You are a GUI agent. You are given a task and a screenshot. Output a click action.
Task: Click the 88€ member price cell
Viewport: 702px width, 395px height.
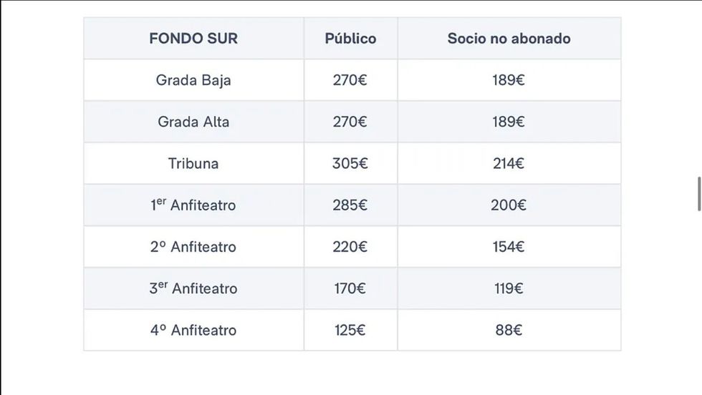(x=509, y=330)
